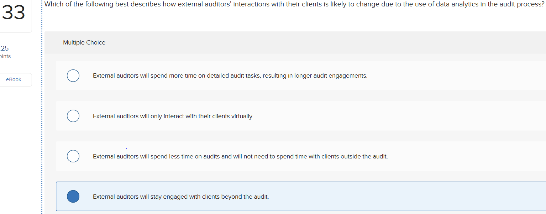Click the Multiple Choice header label
Image resolution: width=546 pixels, height=214 pixels.
[x=84, y=42]
